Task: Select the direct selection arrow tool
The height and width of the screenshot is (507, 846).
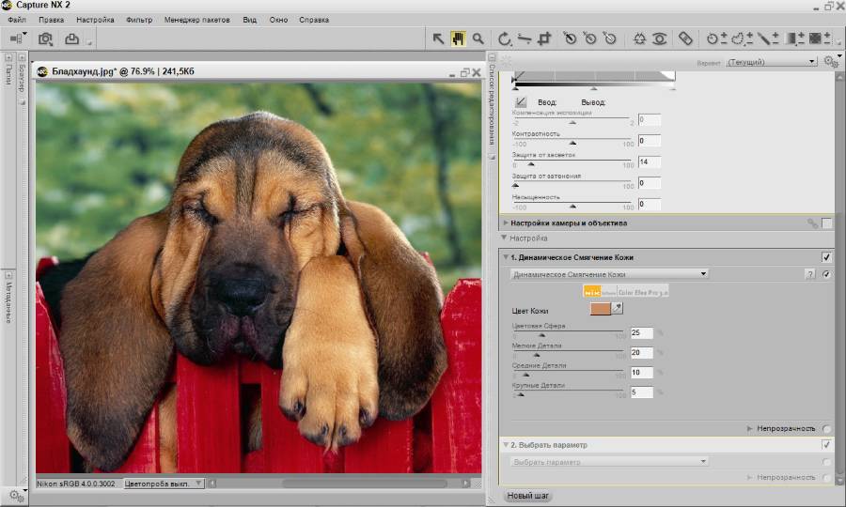Action: (x=438, y=38)
